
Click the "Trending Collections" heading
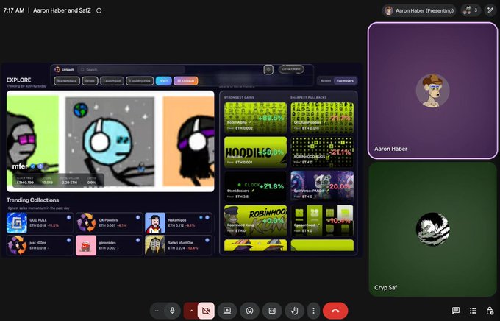(x=33, y=200)
